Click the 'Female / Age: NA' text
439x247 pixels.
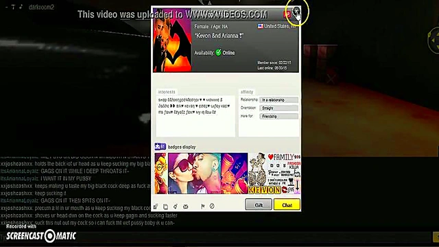(x=211, y=27)
